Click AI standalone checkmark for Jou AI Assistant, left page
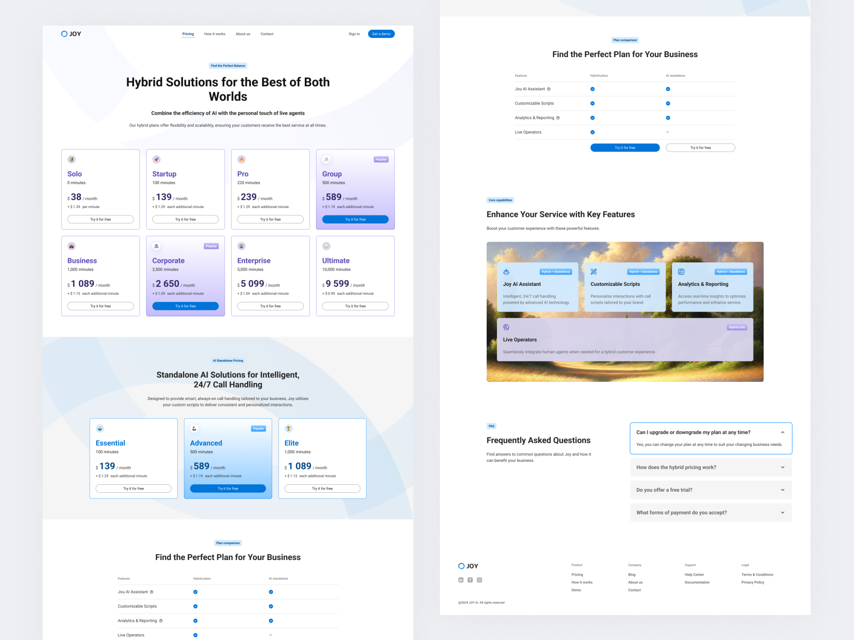 271,592
